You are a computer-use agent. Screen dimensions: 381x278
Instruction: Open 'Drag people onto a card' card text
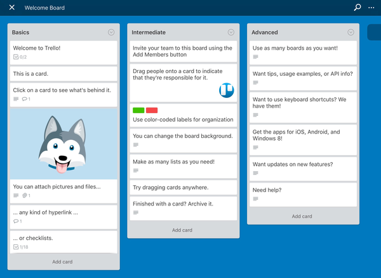click(178, 74)
